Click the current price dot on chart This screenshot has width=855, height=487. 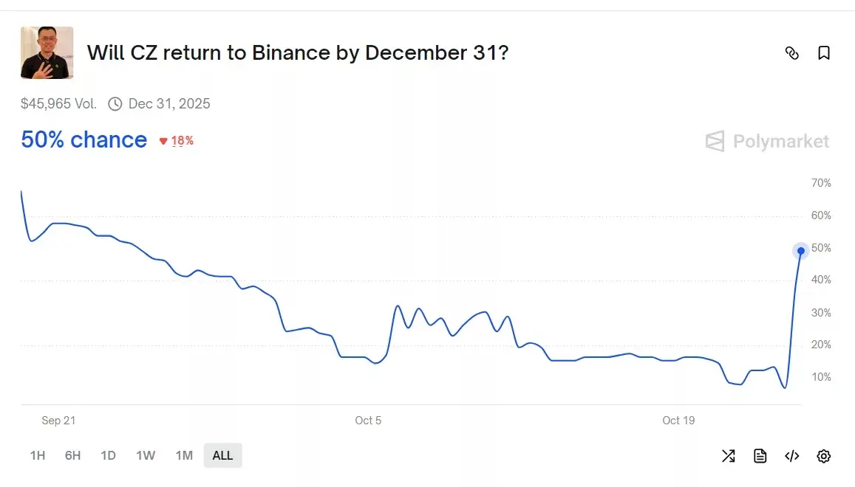tap(801, 251)
